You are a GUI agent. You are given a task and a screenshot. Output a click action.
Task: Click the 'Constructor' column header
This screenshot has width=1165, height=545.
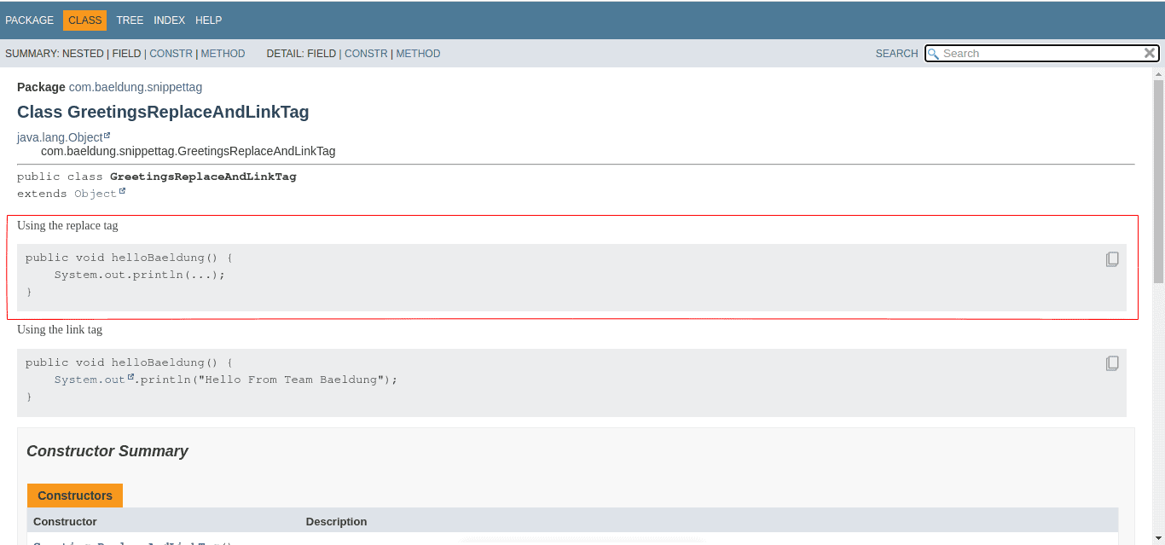click(65, 521)
